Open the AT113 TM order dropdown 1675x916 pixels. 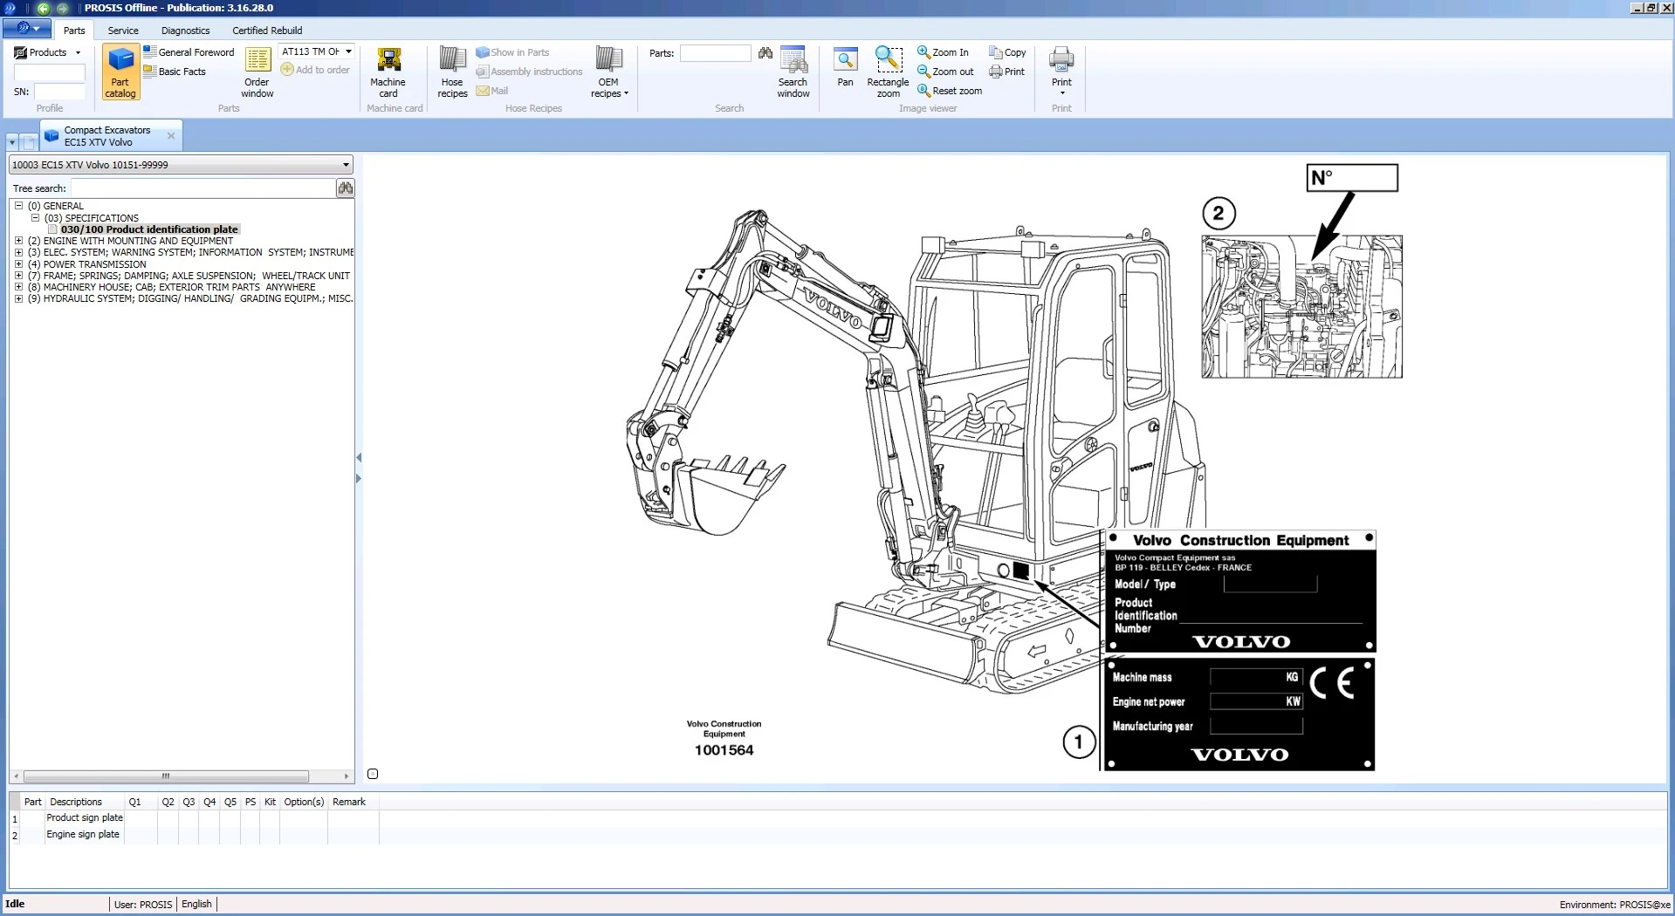(348, 51)
